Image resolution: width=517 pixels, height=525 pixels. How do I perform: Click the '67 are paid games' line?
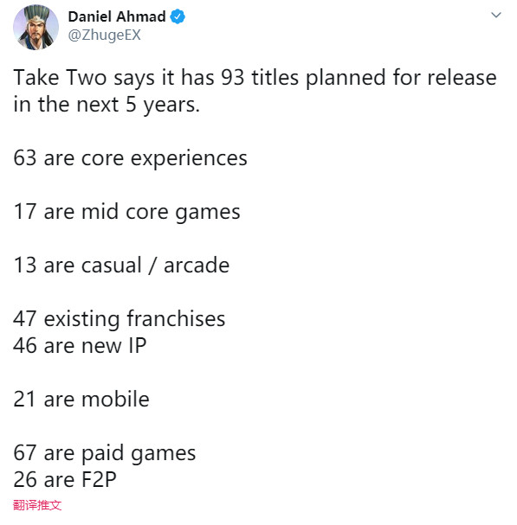pyautogui.click(x=104, y=452)
